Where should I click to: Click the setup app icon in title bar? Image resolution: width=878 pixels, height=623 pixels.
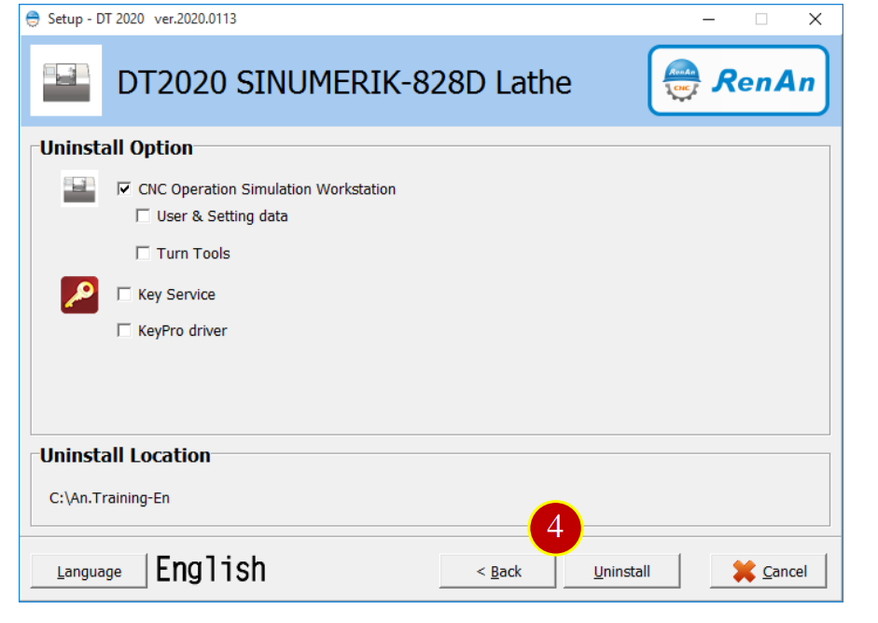[x=33, y=19]
